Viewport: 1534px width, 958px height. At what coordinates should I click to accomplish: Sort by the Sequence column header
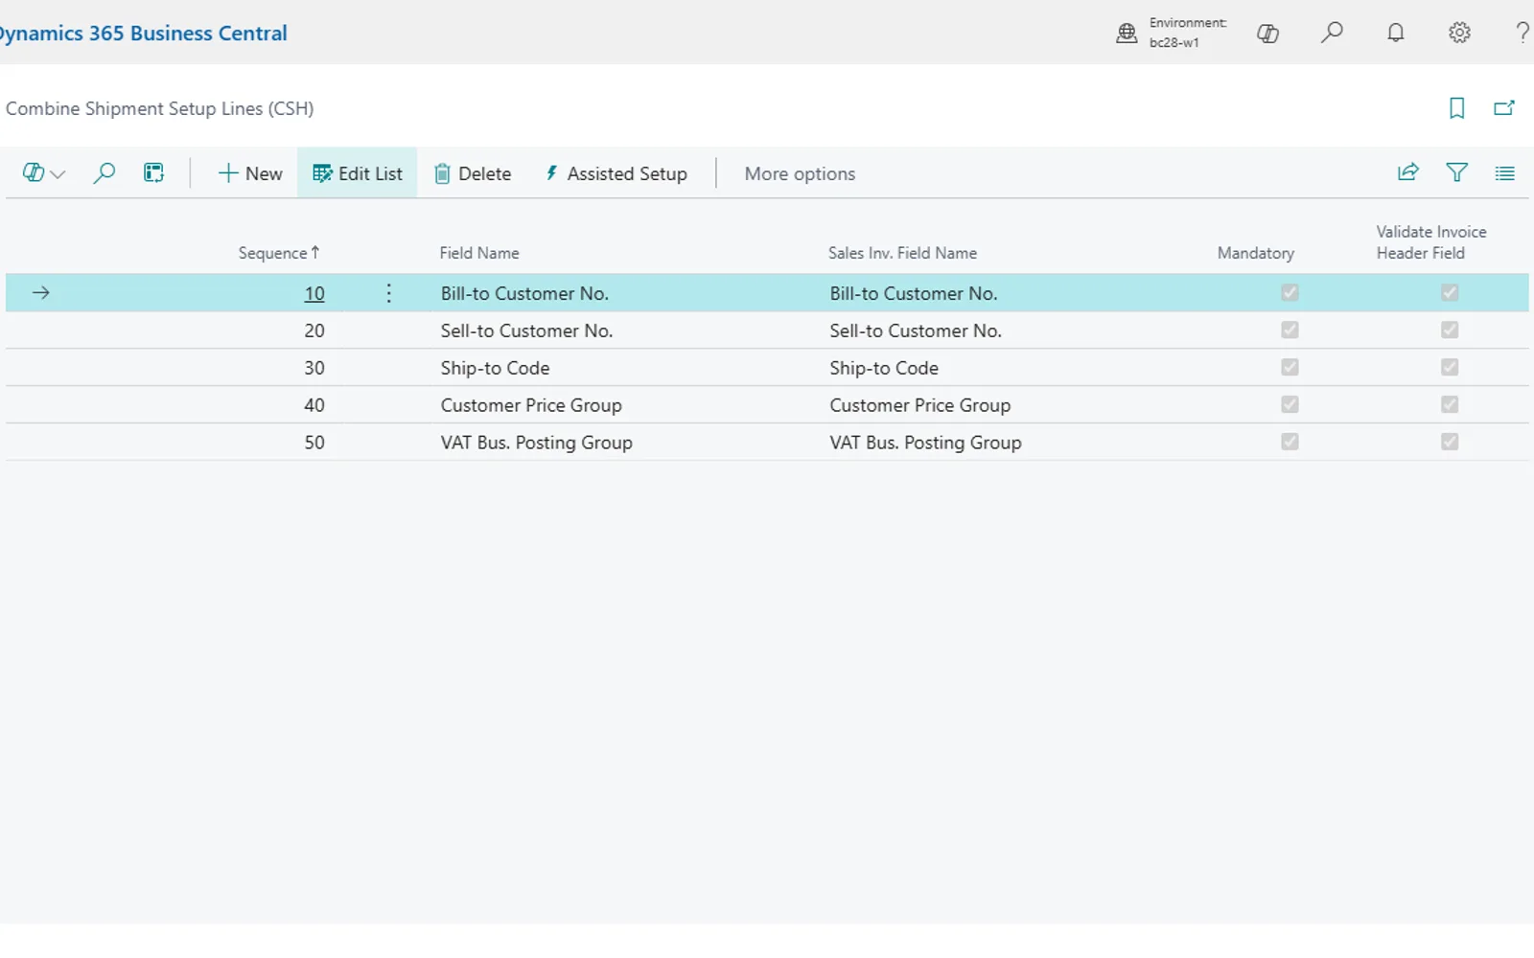[x=278, y=253]
